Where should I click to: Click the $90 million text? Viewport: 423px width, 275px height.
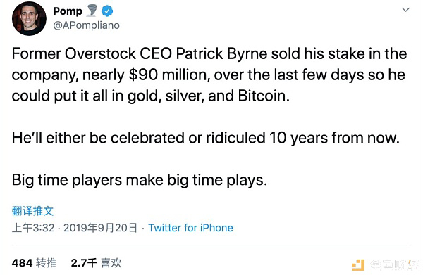pyautogui.click(x=169, y=75)
